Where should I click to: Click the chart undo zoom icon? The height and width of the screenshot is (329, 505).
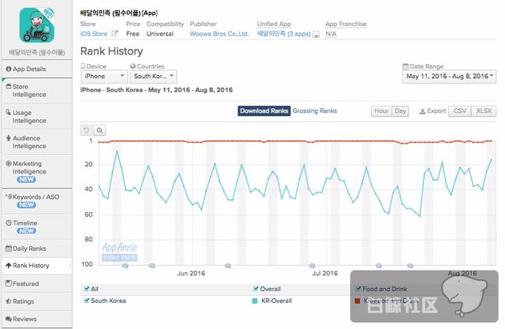(x=87, y=129)
